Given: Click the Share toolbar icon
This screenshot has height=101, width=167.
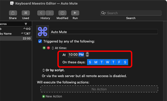Looking at the screenshot, I should (13, 13).
